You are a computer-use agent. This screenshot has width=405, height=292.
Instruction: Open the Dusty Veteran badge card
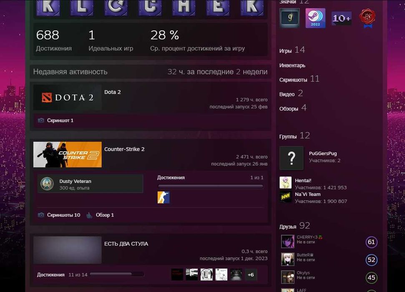click(90, 184)
